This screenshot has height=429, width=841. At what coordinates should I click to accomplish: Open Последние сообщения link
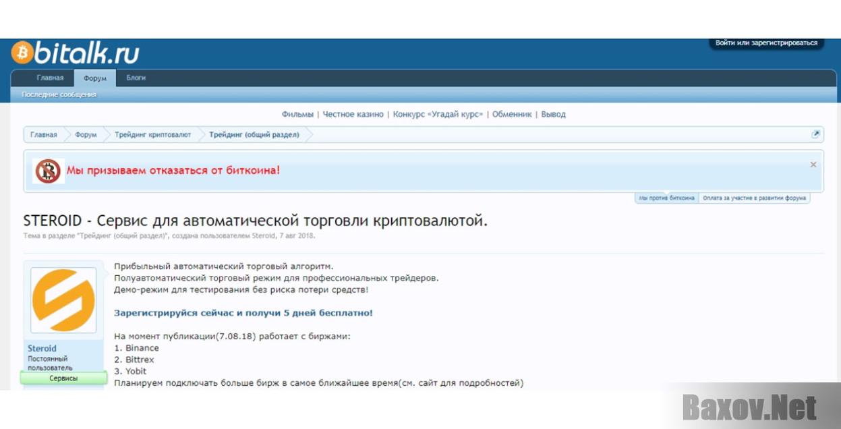59,94
